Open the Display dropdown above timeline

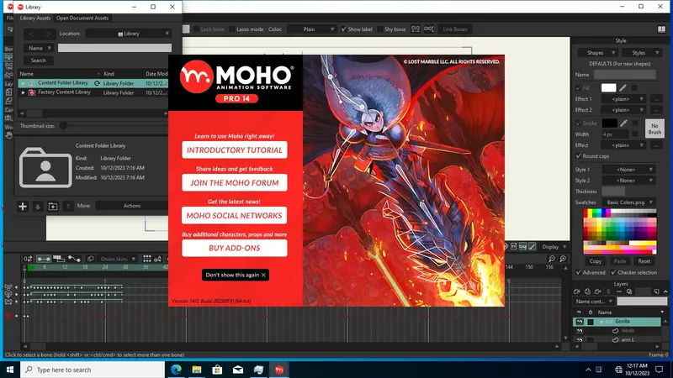click(554, 247)
